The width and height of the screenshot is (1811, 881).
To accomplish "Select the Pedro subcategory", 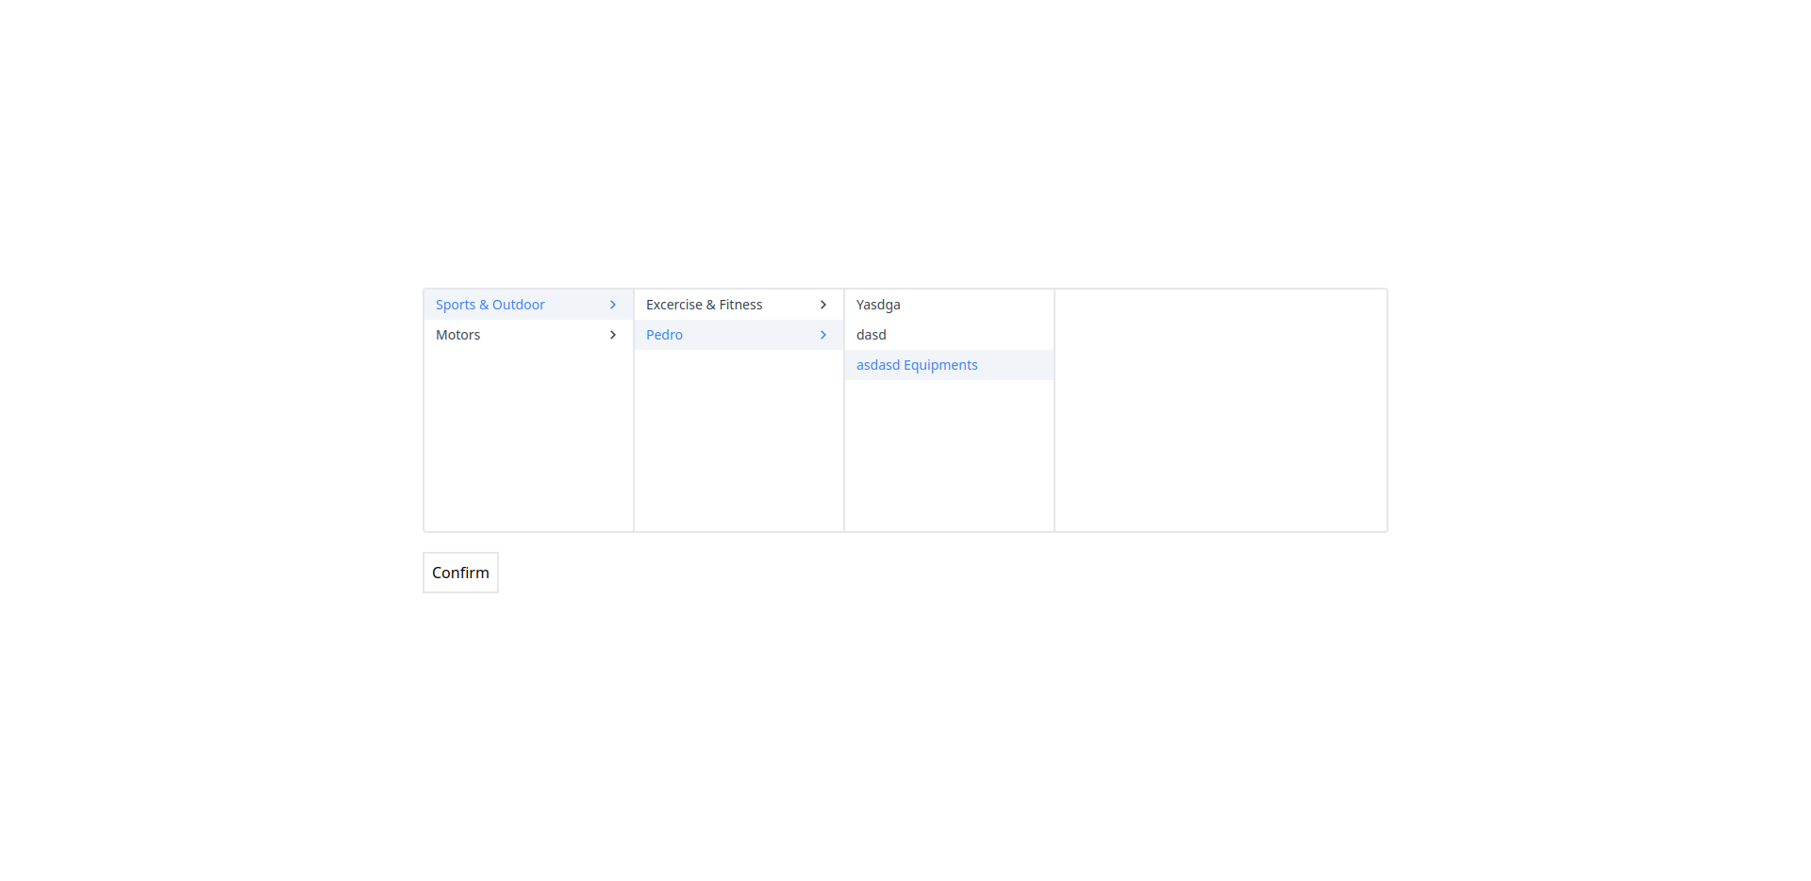I will [739, 335].
